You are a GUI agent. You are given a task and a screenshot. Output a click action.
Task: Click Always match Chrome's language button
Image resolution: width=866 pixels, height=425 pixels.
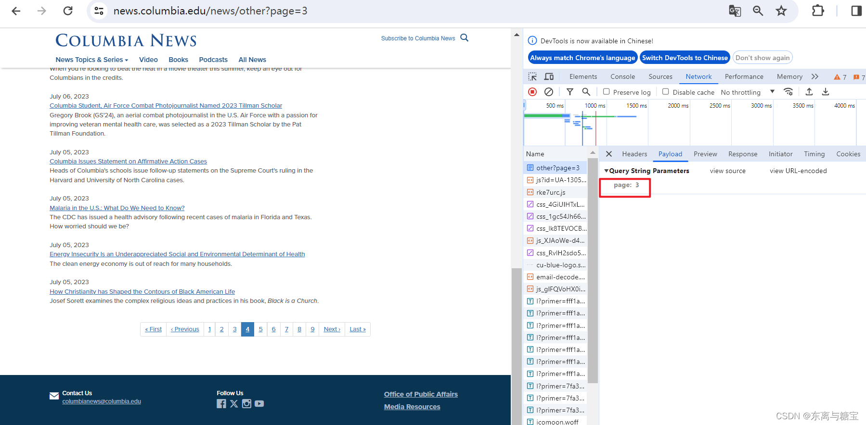click(582, 58)
